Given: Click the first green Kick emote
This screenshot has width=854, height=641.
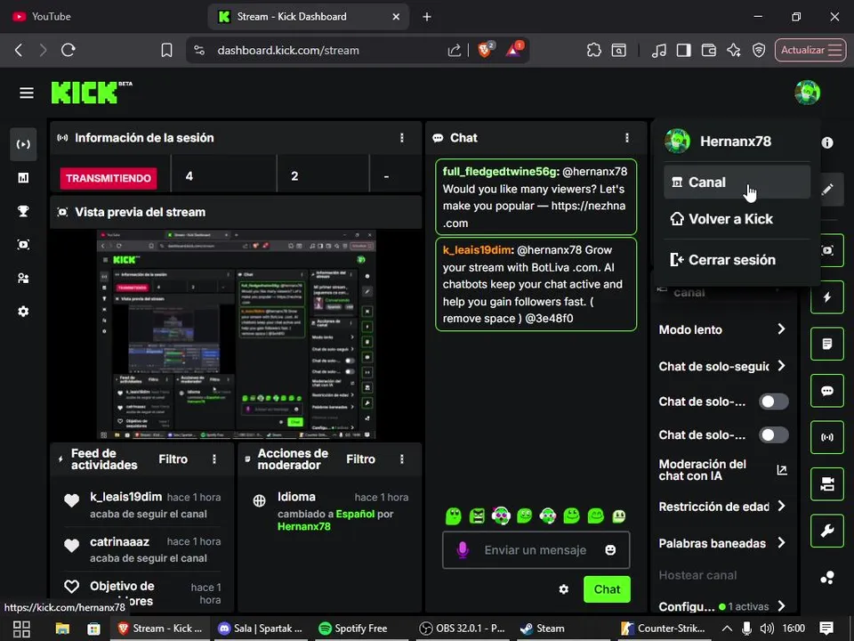Looking at the screenshot, I should (x=453, y=515).
